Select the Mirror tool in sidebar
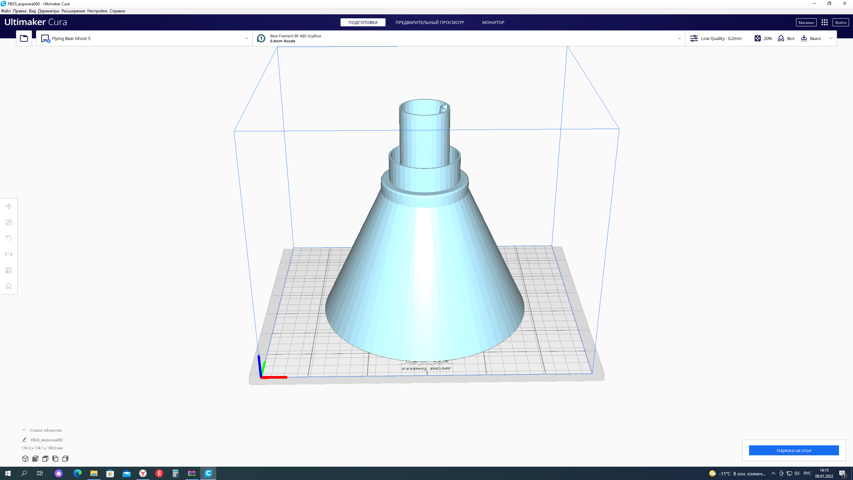 coord(9,254)
